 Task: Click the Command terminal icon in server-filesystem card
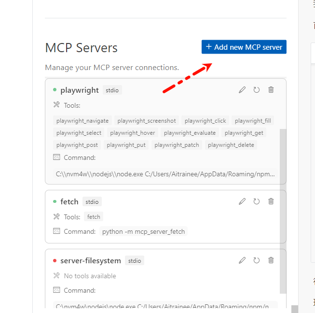point(56,290)
